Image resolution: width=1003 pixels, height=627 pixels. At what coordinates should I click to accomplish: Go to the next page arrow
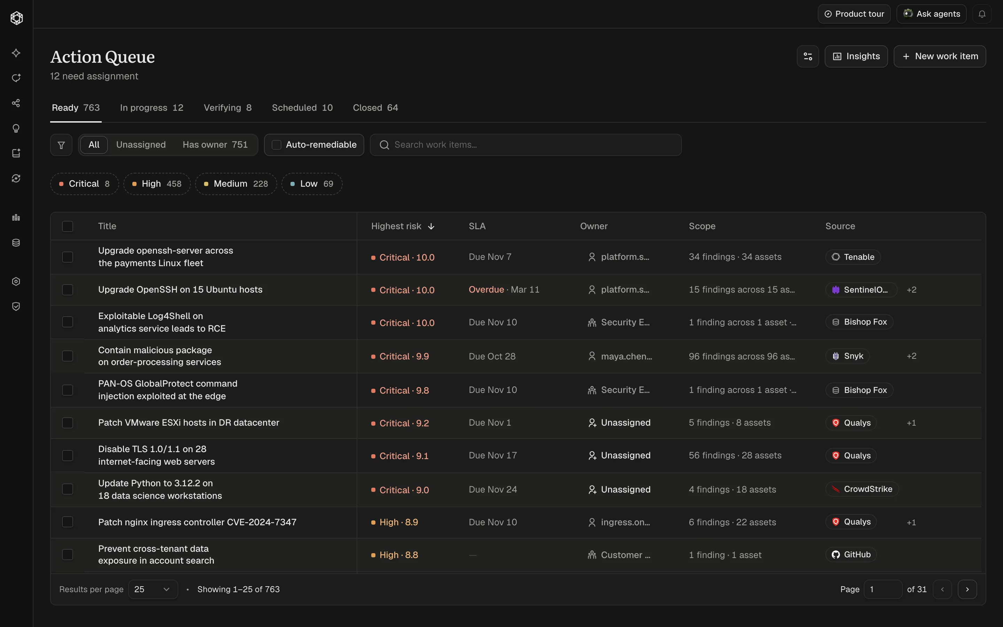click(x=967, y=589)
